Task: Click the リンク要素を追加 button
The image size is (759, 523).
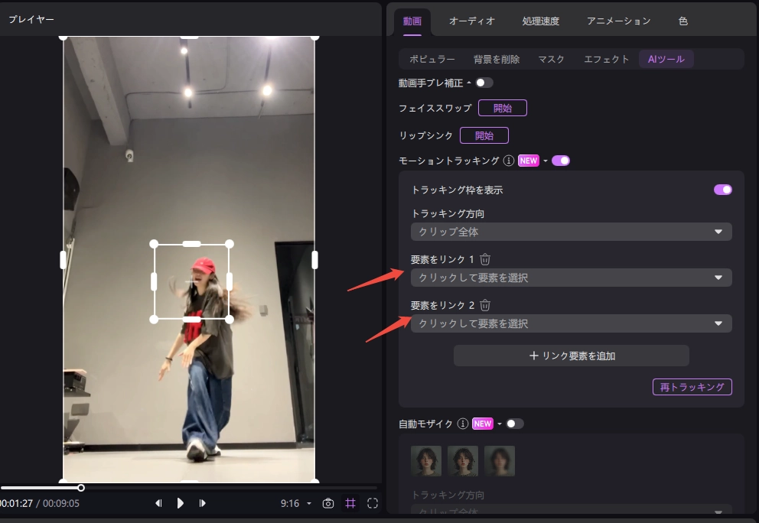Action: point(571,355)
